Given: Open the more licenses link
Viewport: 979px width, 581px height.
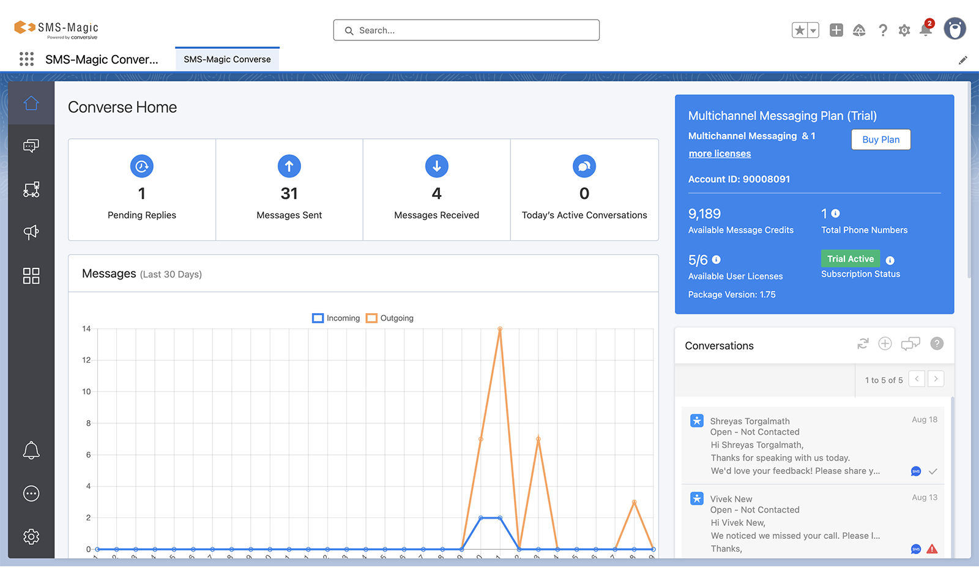Looking at the screenshot, I should (x=720, y=154).
